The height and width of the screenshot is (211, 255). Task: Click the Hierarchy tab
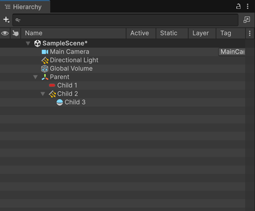pos(25,7)
